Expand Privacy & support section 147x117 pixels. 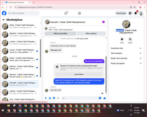pyautogui.click(x=126, y=63)
